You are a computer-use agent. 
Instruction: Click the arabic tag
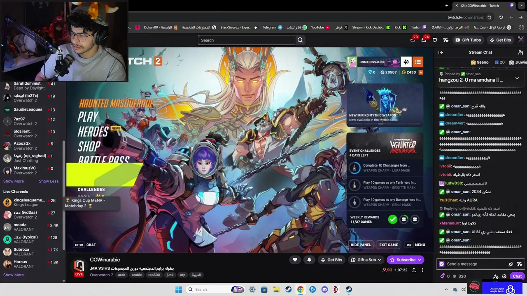[137, 275]
